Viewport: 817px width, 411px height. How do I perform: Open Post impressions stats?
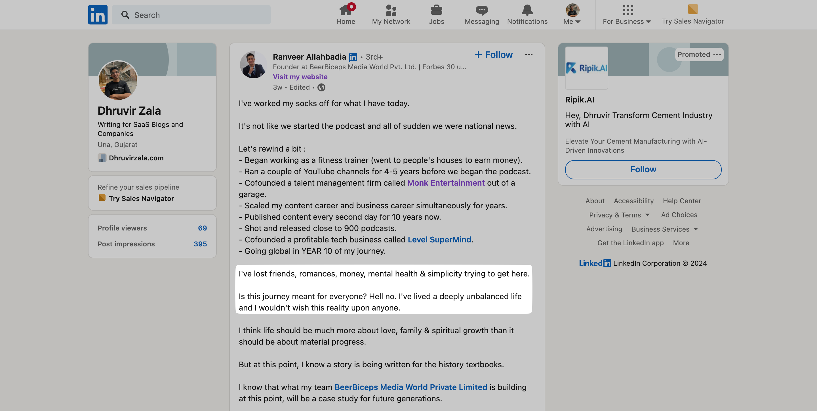click(152, 244)
